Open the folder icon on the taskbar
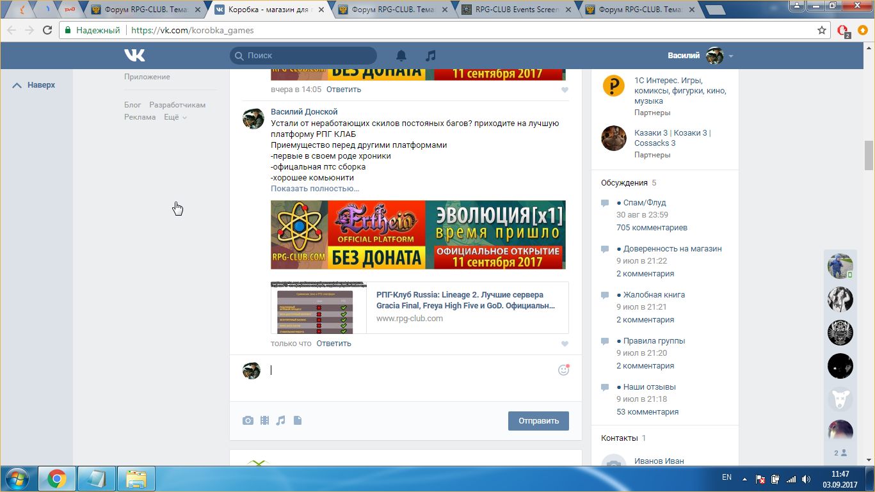This screenshot has height=492, width=875. point(136,479)
